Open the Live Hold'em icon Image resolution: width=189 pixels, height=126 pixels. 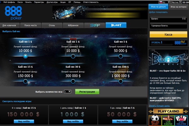pyautogui.click(x=181, y=120)
